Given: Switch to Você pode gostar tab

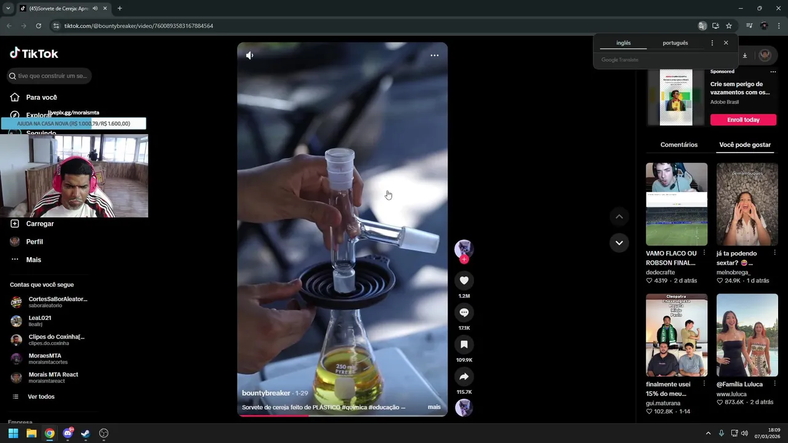Looking at the screenshot, I should coord(745,145).
